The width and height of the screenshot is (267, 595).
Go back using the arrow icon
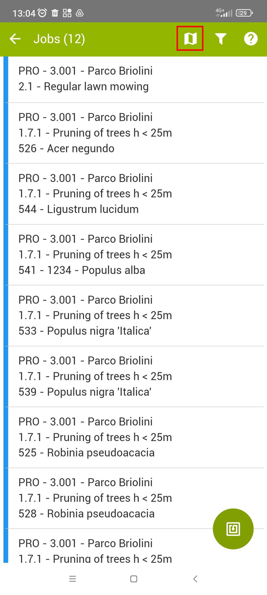tap(15, 39)
